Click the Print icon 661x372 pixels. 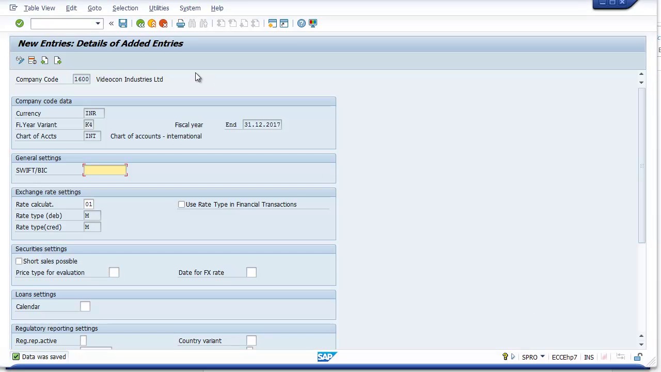tap(180, 23)
